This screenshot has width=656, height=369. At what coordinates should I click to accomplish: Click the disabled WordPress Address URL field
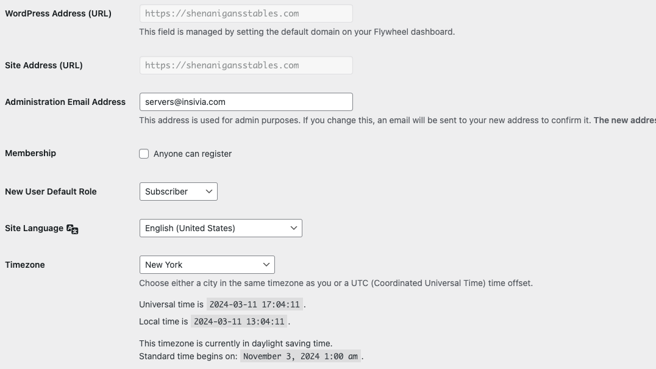(246, 13)
